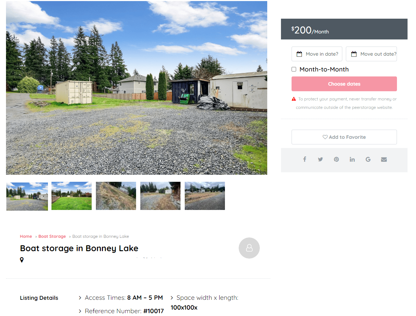
Task: Share listing on Facebook icon
Action: [x=305, y=159]
